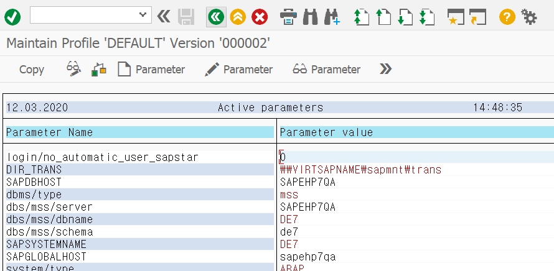Viewport: 554px width, 271px height.
Task: Open the Help question mark icon
Action: click(507, 17)
